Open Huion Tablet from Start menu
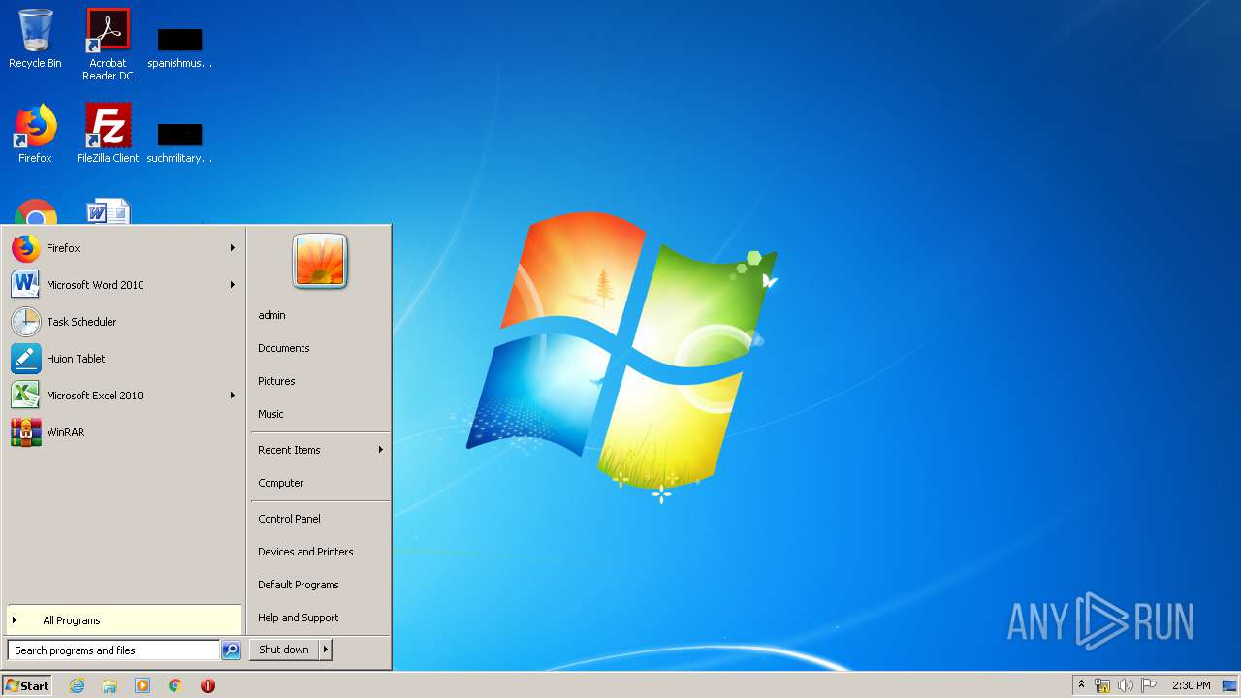Image resolution: width=1241 pixels, height=698 pixels. pos(123,359)
